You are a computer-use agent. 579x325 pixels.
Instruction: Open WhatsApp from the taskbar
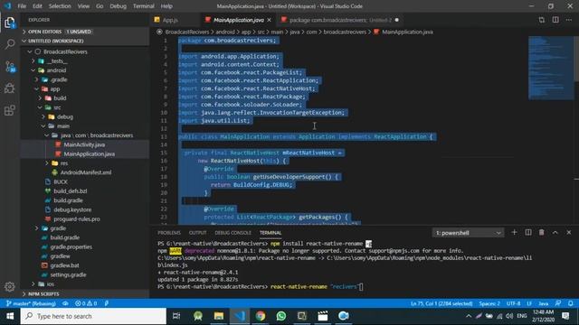click(x=281, y=316)
